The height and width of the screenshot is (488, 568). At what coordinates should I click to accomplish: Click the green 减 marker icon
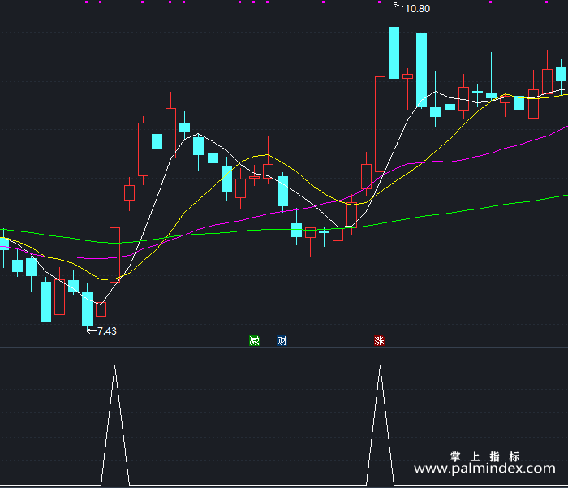254,341
